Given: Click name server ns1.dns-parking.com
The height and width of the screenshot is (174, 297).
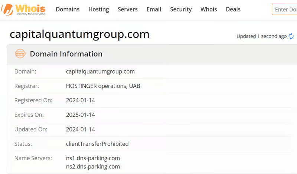Looking at the screenshot, I should pos(93,158).
